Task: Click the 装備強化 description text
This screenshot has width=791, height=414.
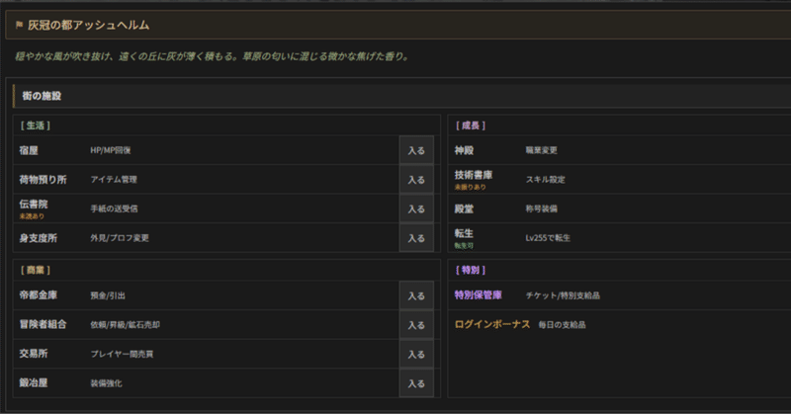Action: tap(106, 383)
